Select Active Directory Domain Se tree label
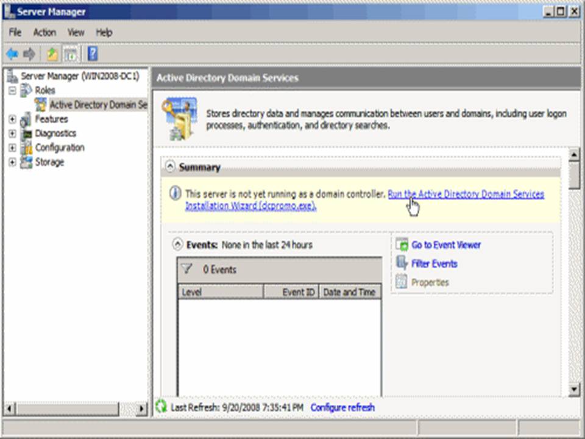The width and height of the screenshot is (585, 439). click(99, 105)
